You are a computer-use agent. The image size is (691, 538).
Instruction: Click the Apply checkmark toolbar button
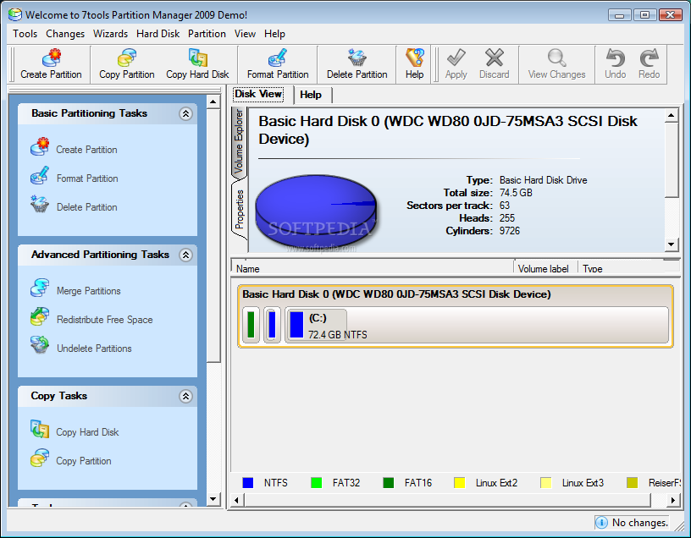(456, 64)
